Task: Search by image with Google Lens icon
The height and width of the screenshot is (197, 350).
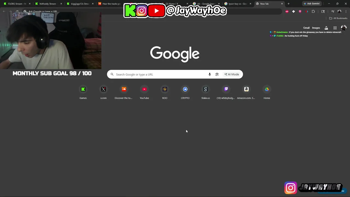Action: [217, 74]
